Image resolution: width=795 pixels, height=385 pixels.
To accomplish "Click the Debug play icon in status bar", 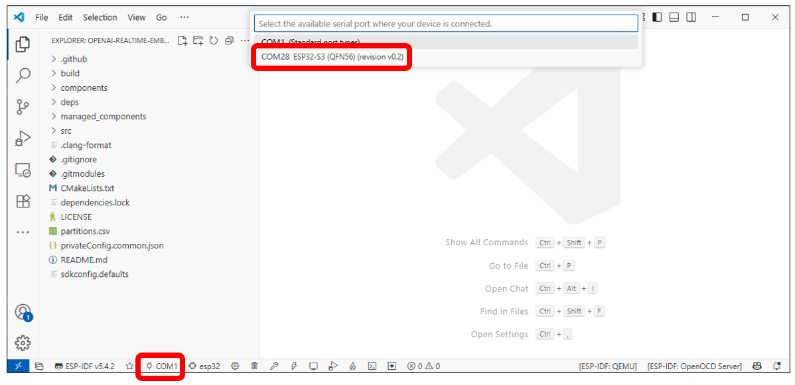I will point(332,366).
